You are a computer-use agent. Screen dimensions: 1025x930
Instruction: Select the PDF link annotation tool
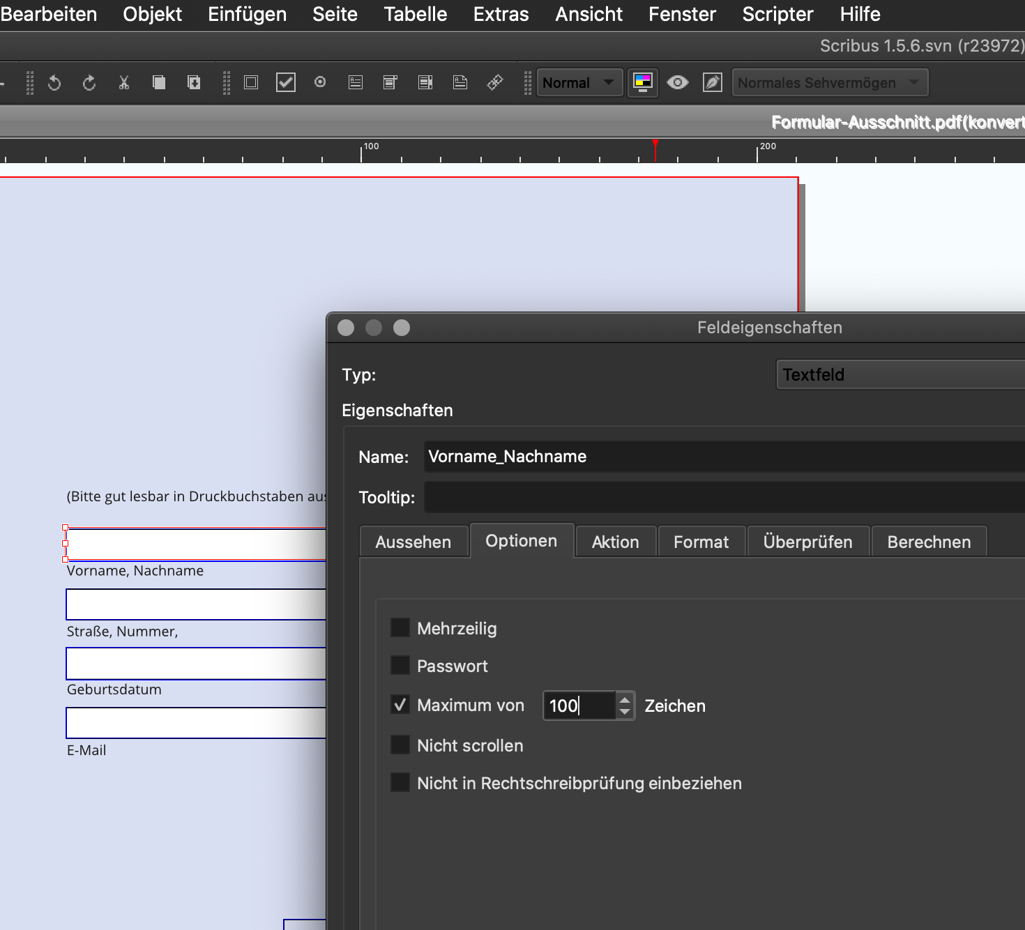(x=495, y=82)
